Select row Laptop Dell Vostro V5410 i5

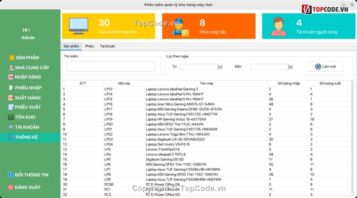[x=207, y=144]
